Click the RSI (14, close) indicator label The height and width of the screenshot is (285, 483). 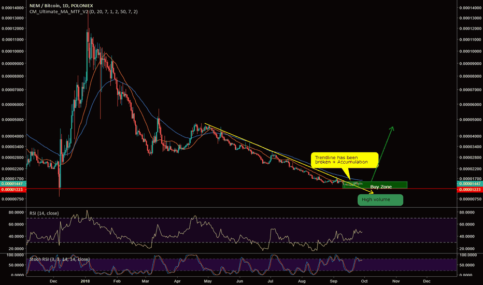pos(44,213)
